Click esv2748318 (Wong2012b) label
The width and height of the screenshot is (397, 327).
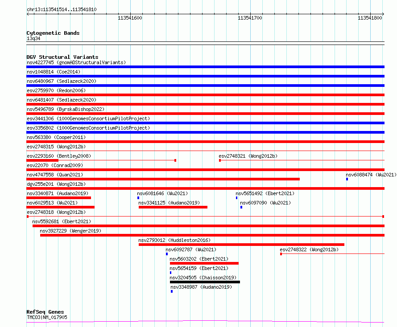tap(56, 212)
